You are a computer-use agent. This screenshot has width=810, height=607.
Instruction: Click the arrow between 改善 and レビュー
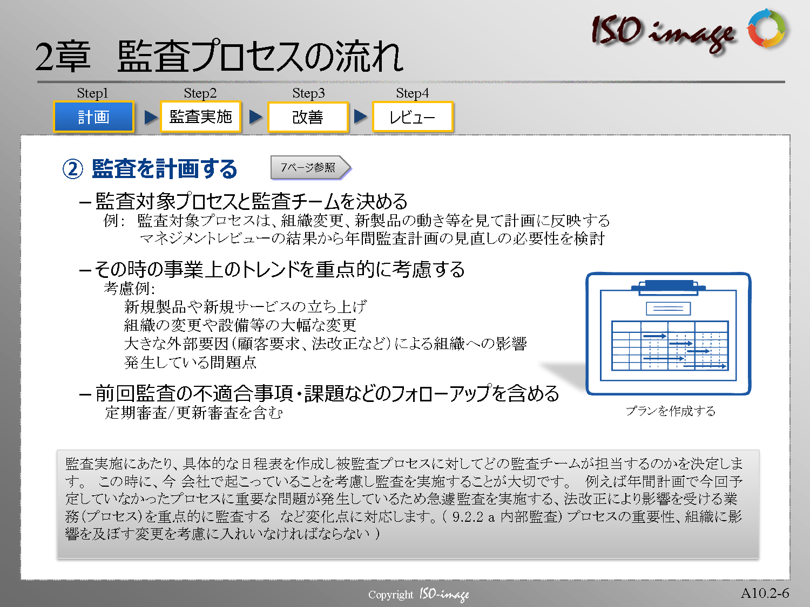(360, 117)
